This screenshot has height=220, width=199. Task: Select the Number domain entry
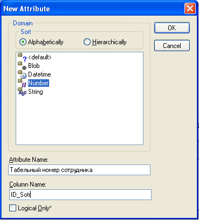[38, 83]
